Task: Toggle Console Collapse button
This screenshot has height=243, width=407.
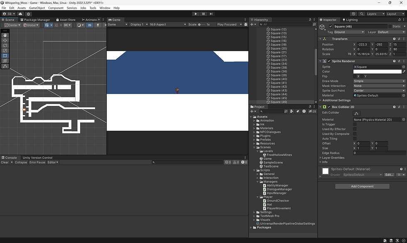Action: (x=21, y=162)
